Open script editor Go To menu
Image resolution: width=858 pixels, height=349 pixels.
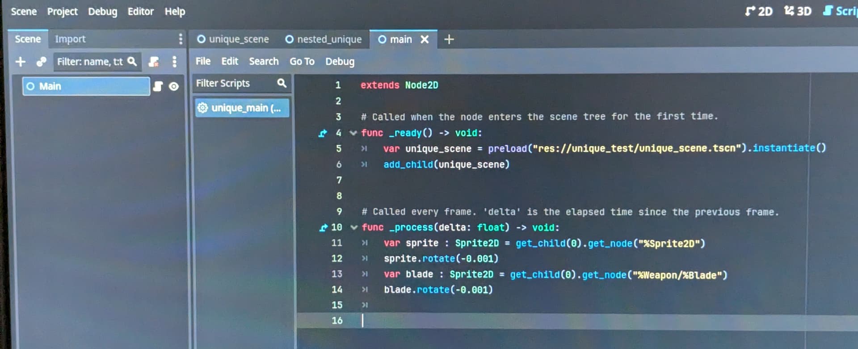[x=302, y=61]
